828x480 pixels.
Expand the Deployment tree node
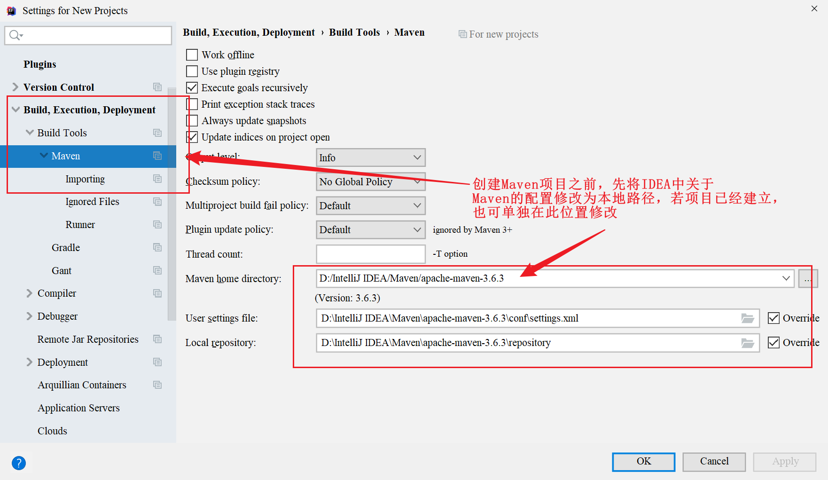click(29, 362)
